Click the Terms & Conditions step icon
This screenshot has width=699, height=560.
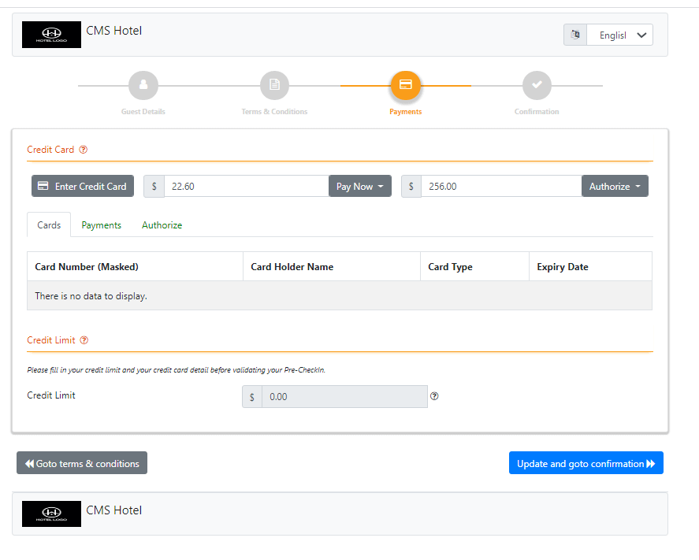tap(274, 85)
